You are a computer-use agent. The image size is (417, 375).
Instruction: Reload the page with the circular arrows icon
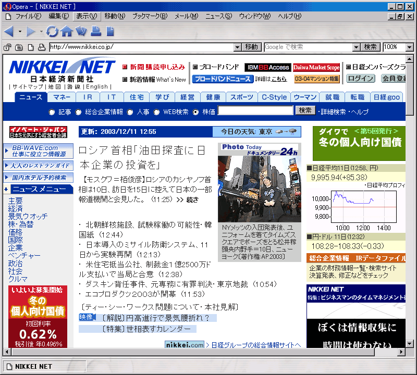point(52,31)
